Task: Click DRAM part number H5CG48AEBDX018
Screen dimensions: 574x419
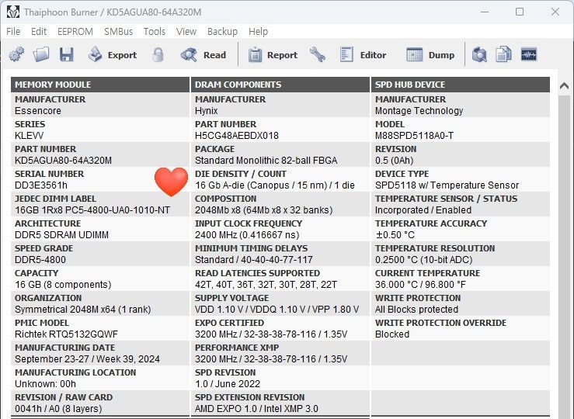Action: click(x=236, y=136)
